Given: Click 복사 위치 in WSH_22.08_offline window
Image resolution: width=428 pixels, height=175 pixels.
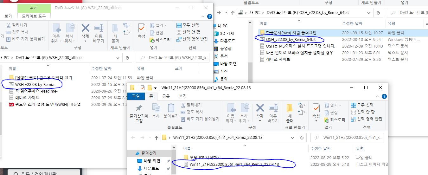Looking at the screenshot, I should (x=69, y=33).
